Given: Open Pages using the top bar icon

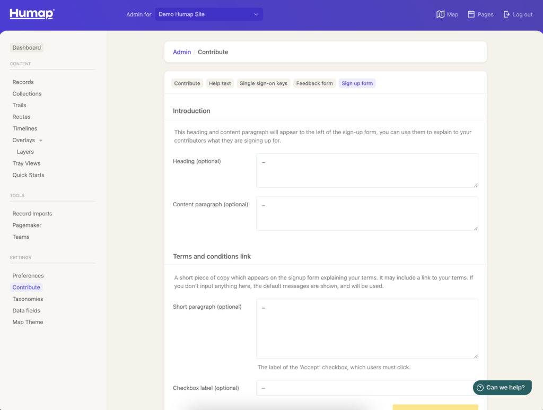Looking at the screenshot, I should [x=480, y=14].
